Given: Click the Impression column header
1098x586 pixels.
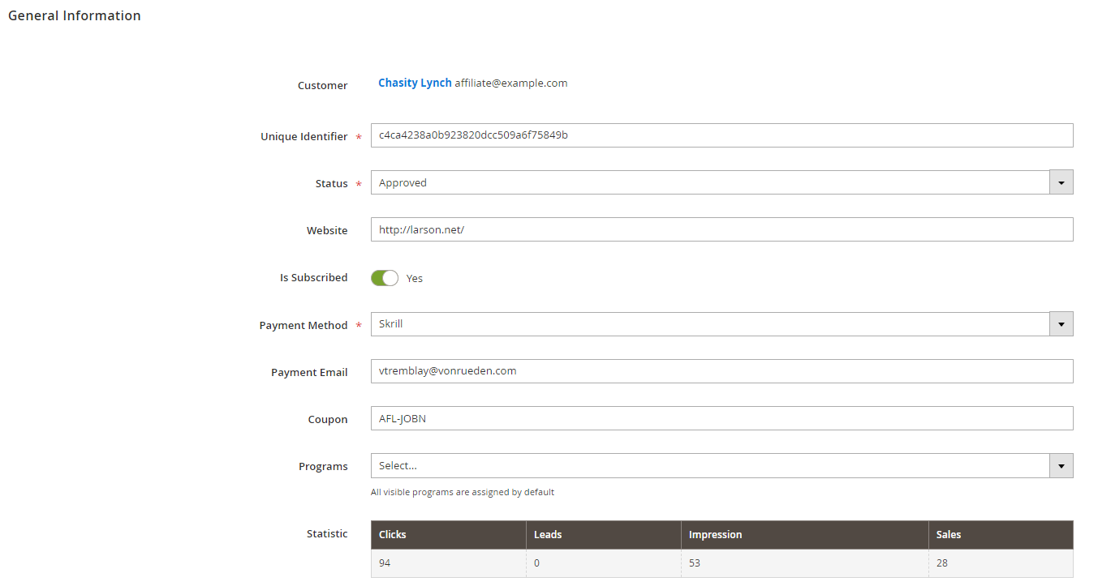Looking at the screenshot, I should (804, 535).
